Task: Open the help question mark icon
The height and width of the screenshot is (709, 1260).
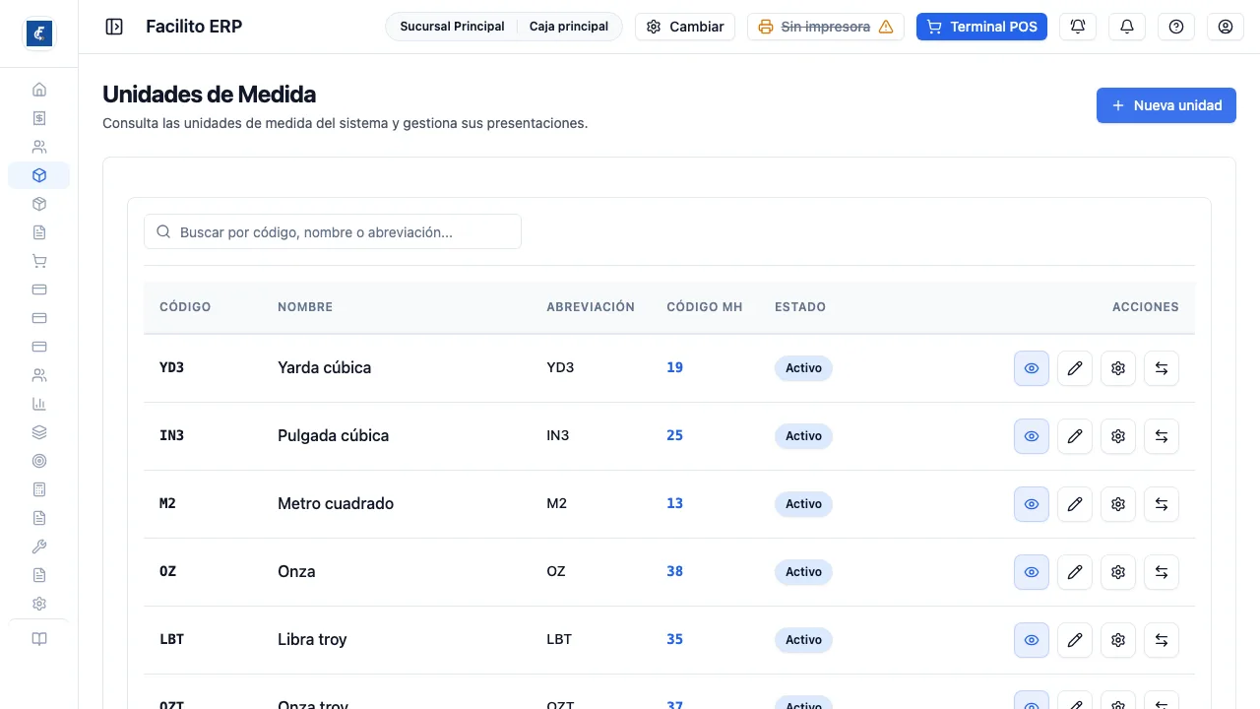Action: 1176,27
